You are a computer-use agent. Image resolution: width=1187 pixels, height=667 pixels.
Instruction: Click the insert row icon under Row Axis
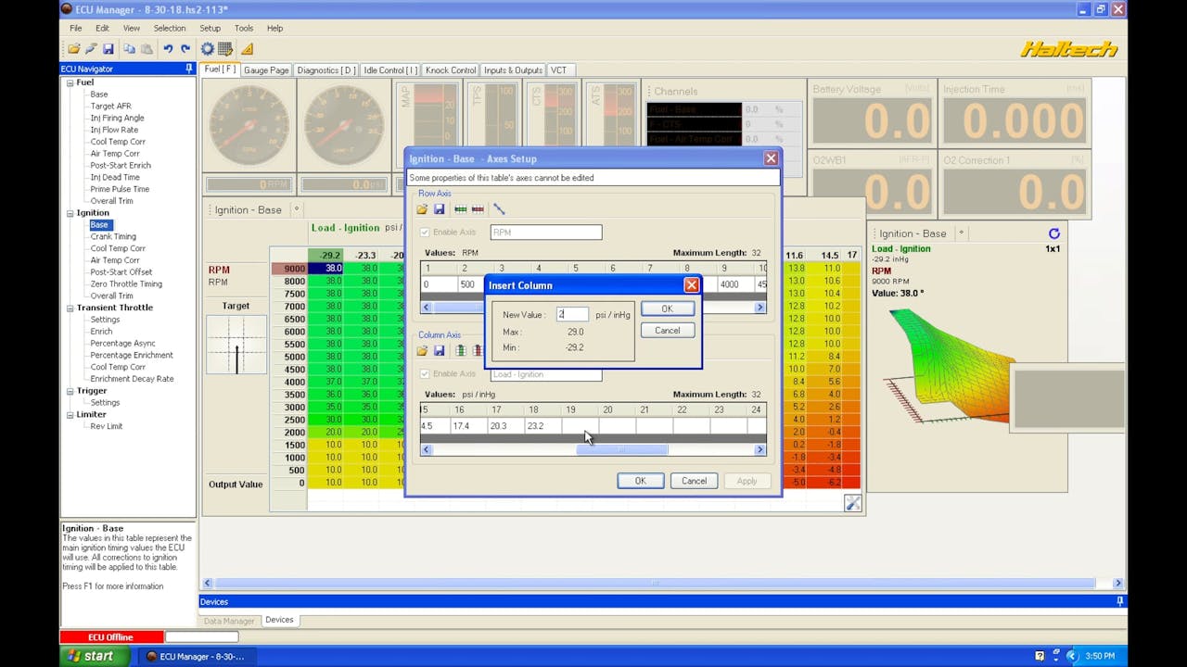pyautogui.click(x=460, y=209)
